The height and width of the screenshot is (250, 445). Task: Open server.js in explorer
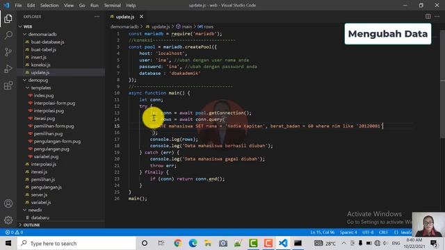(39, 194)
